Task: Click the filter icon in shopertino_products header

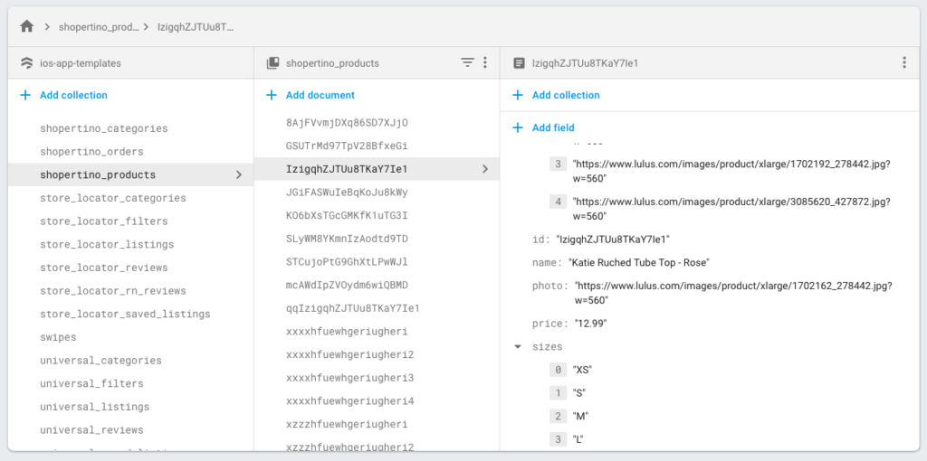Action: coord(467,63)
